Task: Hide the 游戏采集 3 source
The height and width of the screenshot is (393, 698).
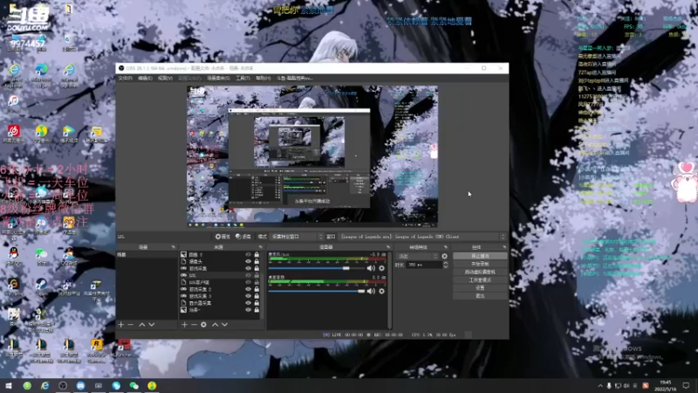Action: click(x=249, y=296)
